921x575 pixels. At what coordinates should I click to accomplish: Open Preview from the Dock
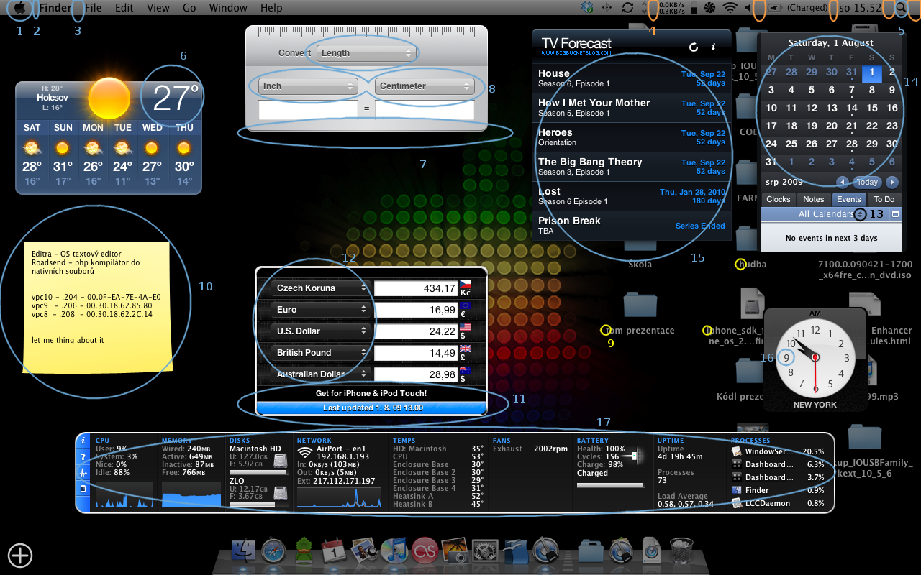coord(364,550)
